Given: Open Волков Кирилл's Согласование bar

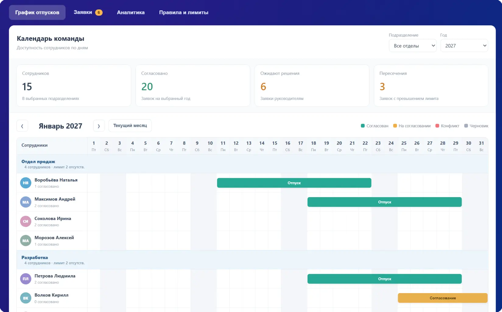Looking at the screenshot, I should pos(443,298).
